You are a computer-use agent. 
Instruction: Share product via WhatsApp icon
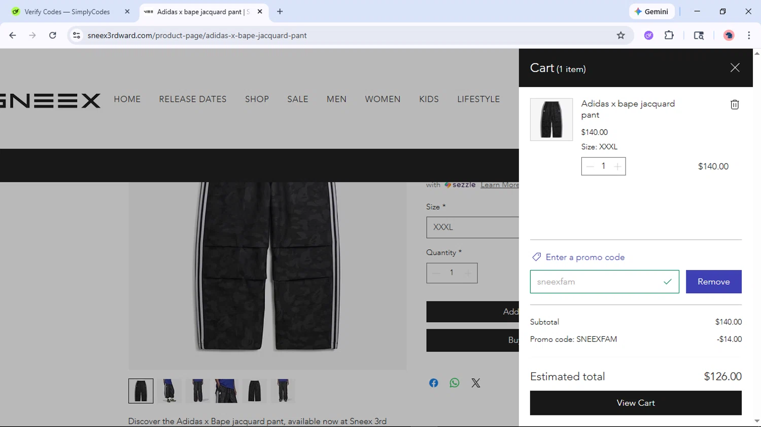[455, 383]
